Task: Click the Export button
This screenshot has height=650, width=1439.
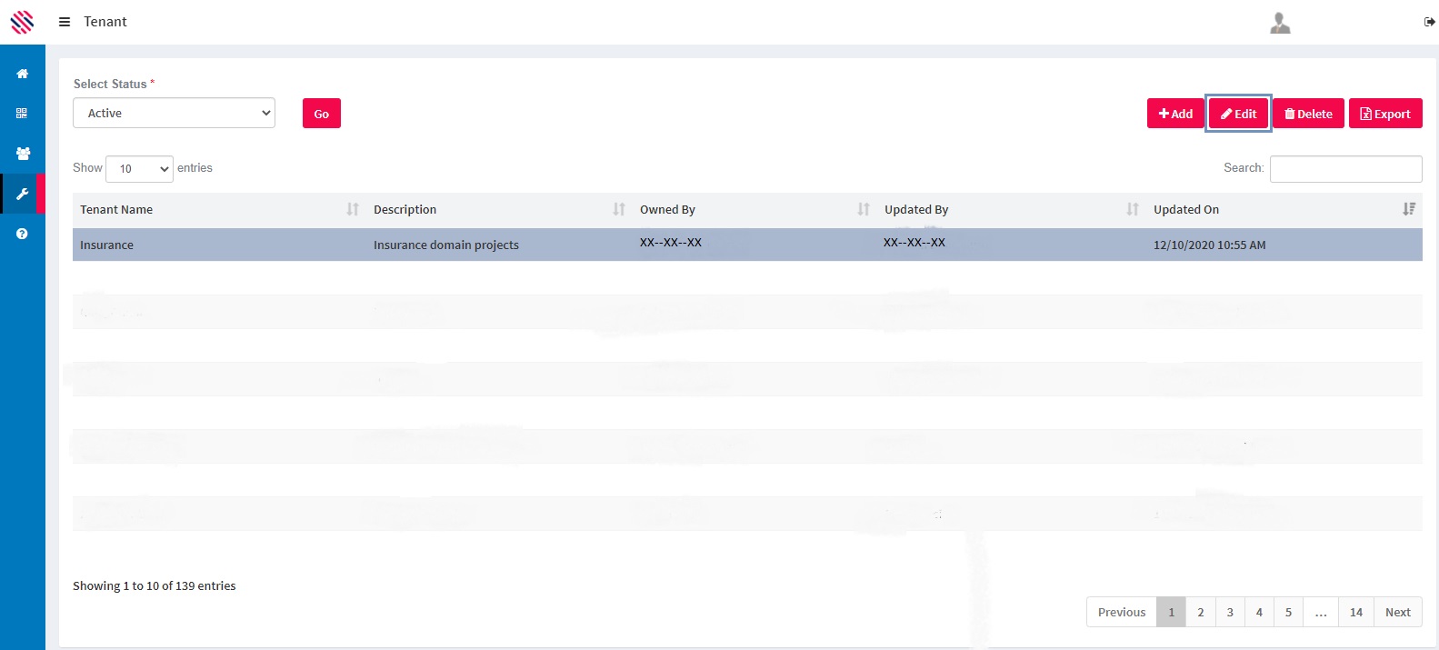Action: point(1384,114)
